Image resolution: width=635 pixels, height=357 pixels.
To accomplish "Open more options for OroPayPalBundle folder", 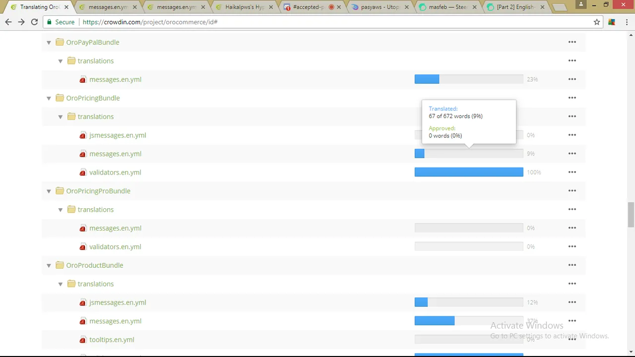I will click(572, 42).
